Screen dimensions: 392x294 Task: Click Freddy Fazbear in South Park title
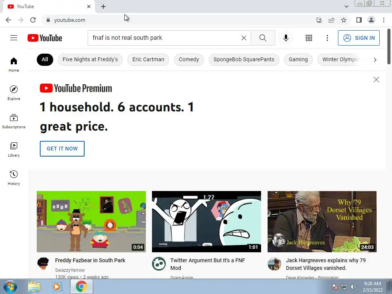pyautogui.click(x=90, y=260)
